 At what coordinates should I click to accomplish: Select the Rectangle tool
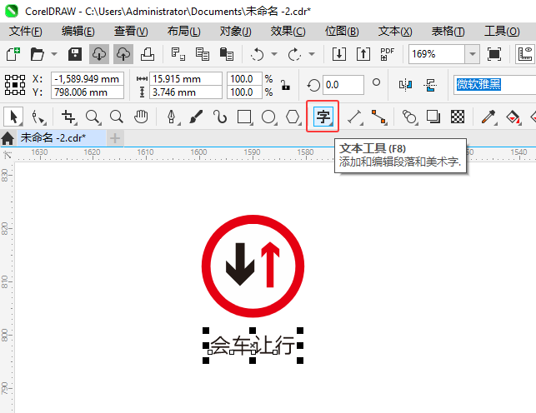pos(244,117)
